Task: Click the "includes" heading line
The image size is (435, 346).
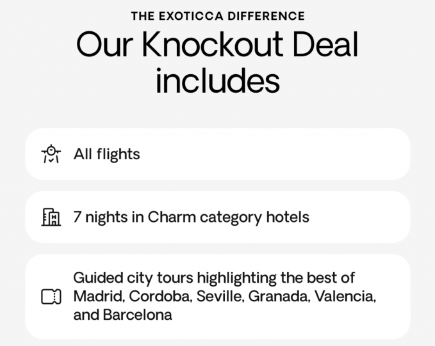Action: click(x=218, y=82)
